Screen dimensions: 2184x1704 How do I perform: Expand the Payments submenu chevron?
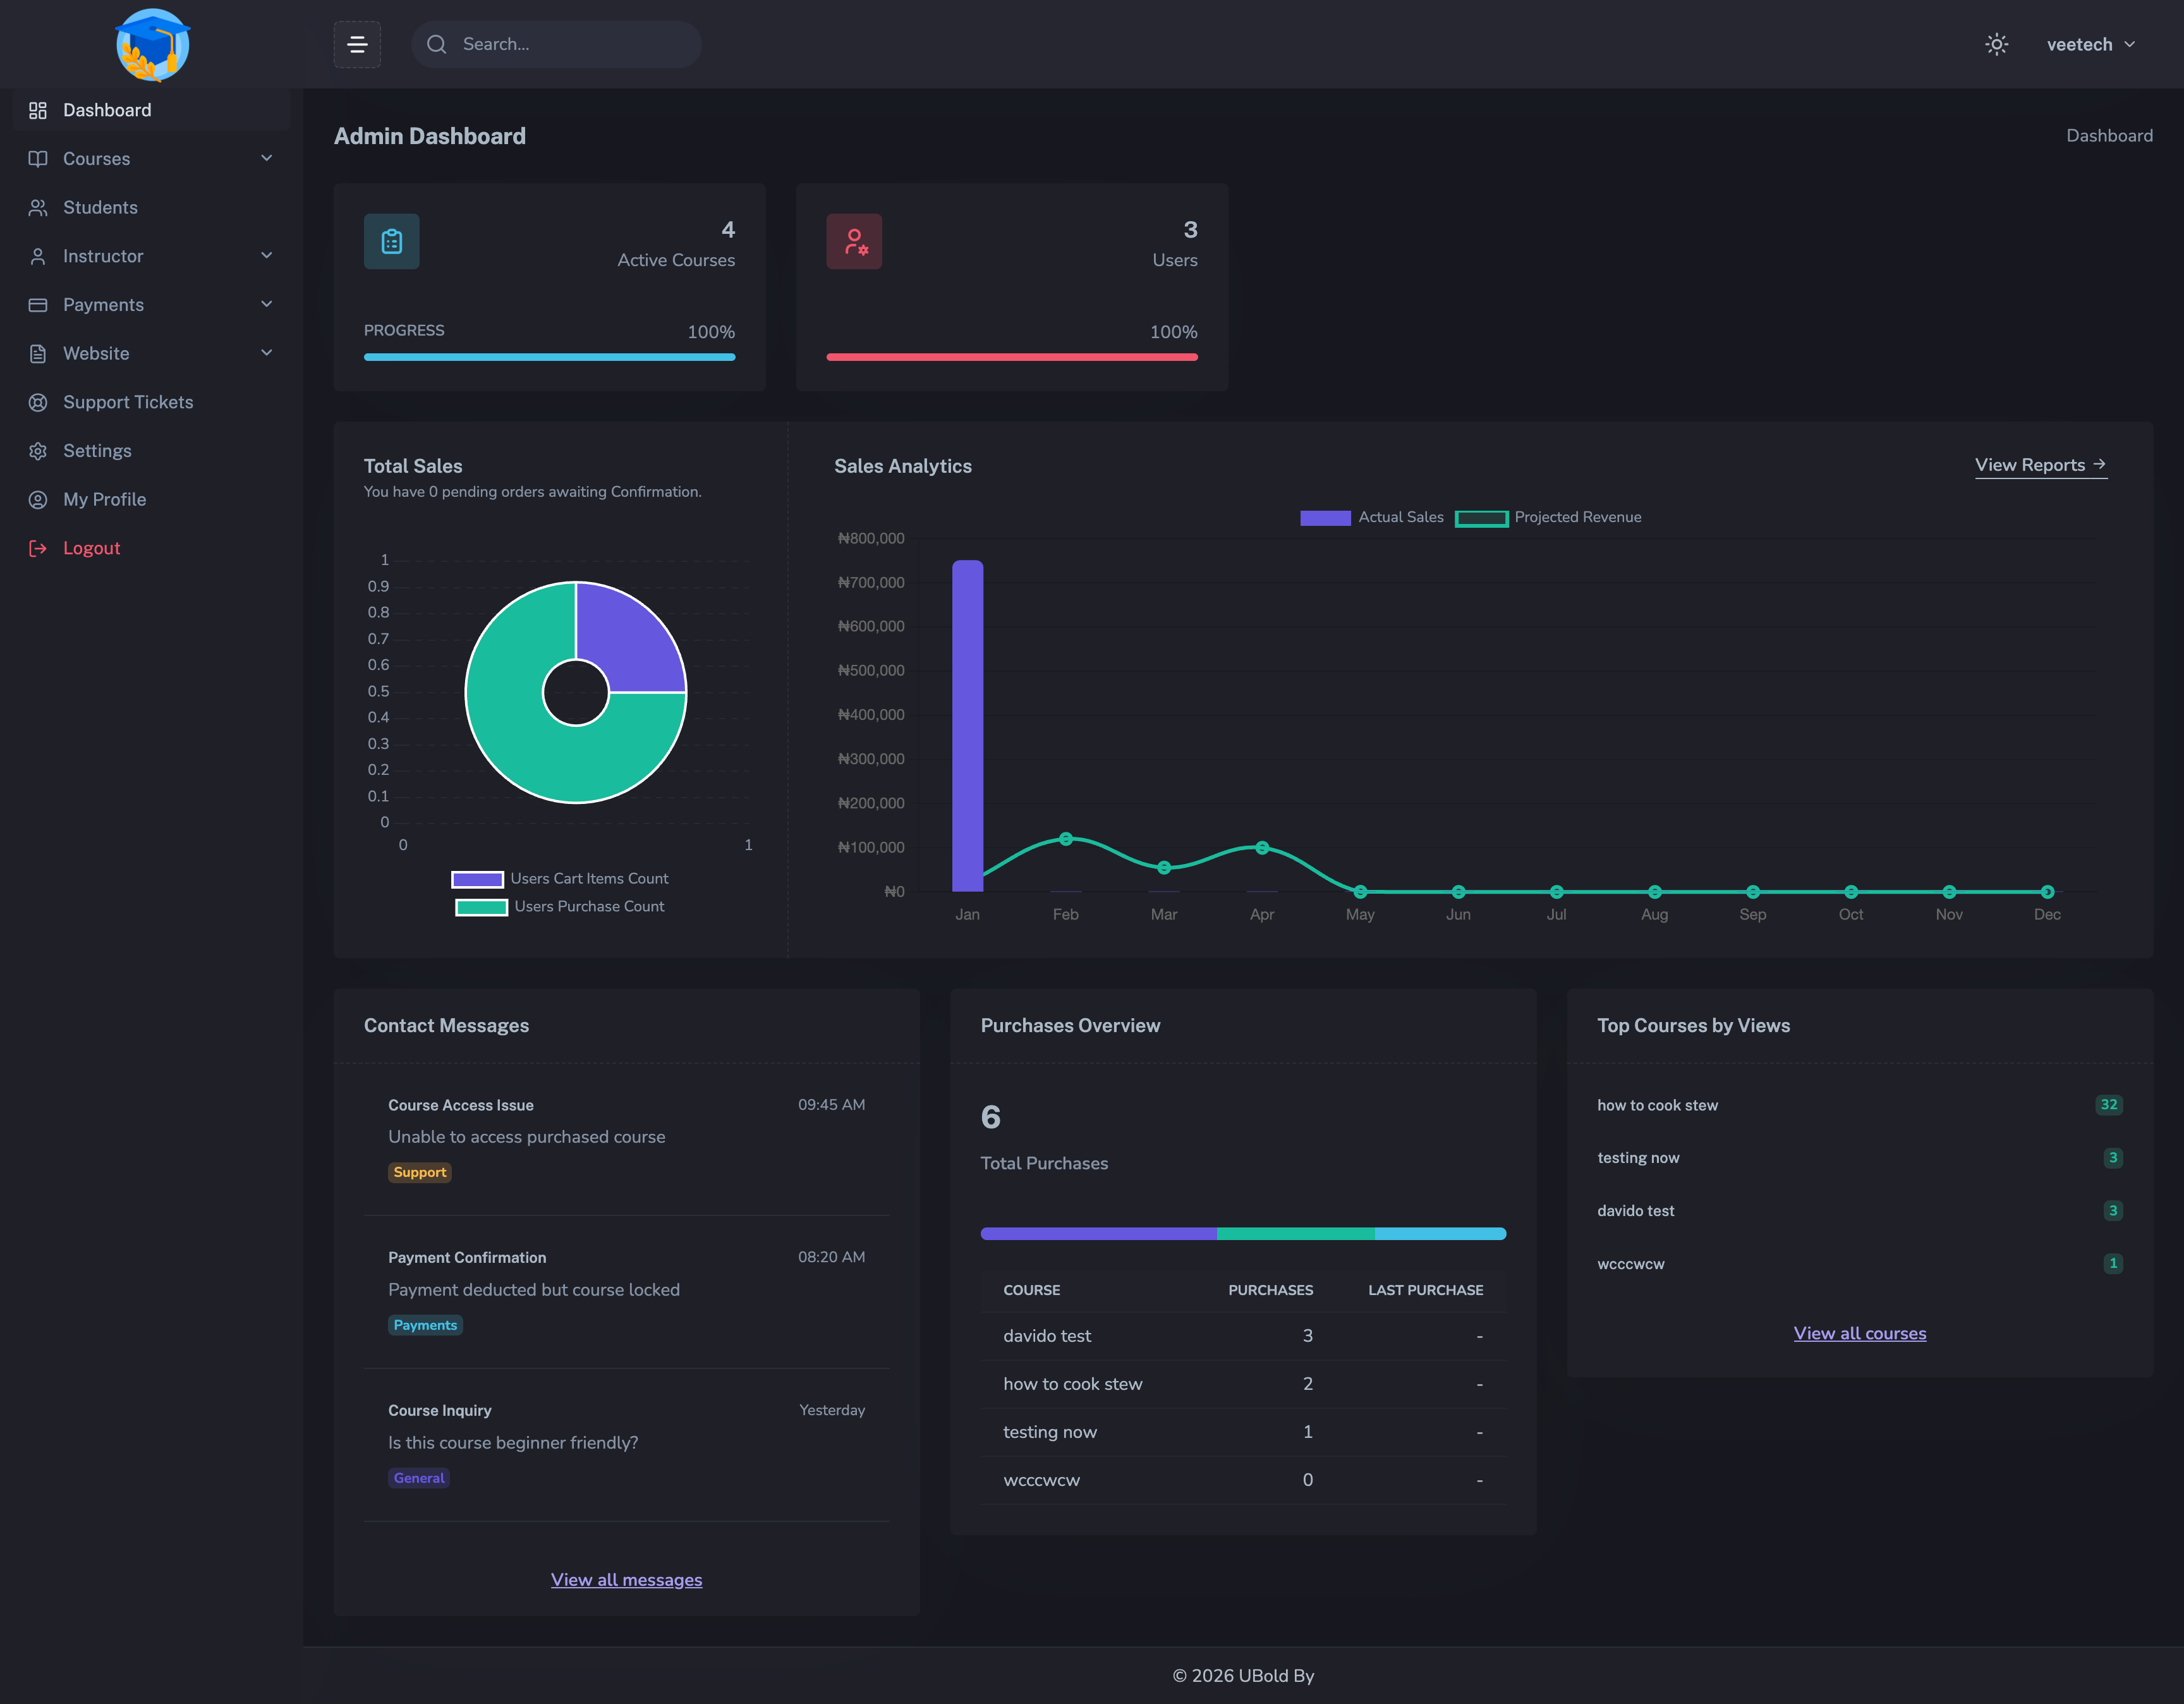[266, 304]
